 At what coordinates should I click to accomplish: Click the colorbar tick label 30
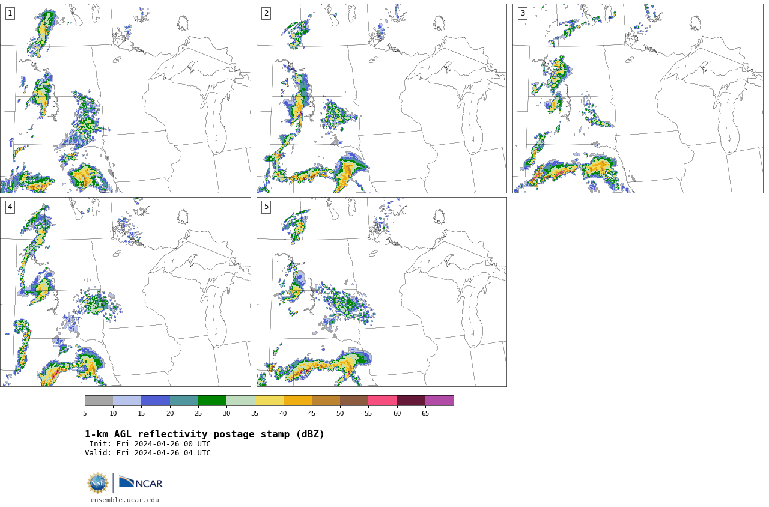coord(226,413)
